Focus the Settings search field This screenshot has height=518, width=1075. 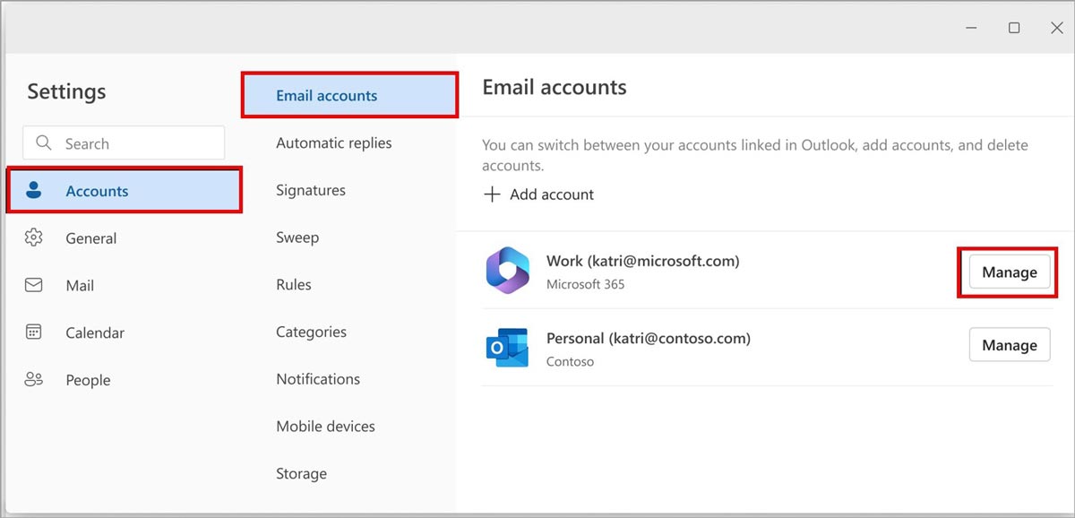pyautogui.click(x=134, y=143)
